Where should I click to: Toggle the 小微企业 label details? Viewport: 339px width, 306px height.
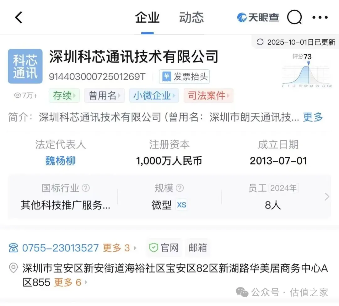pyautogui.click(x=154, y=95)
